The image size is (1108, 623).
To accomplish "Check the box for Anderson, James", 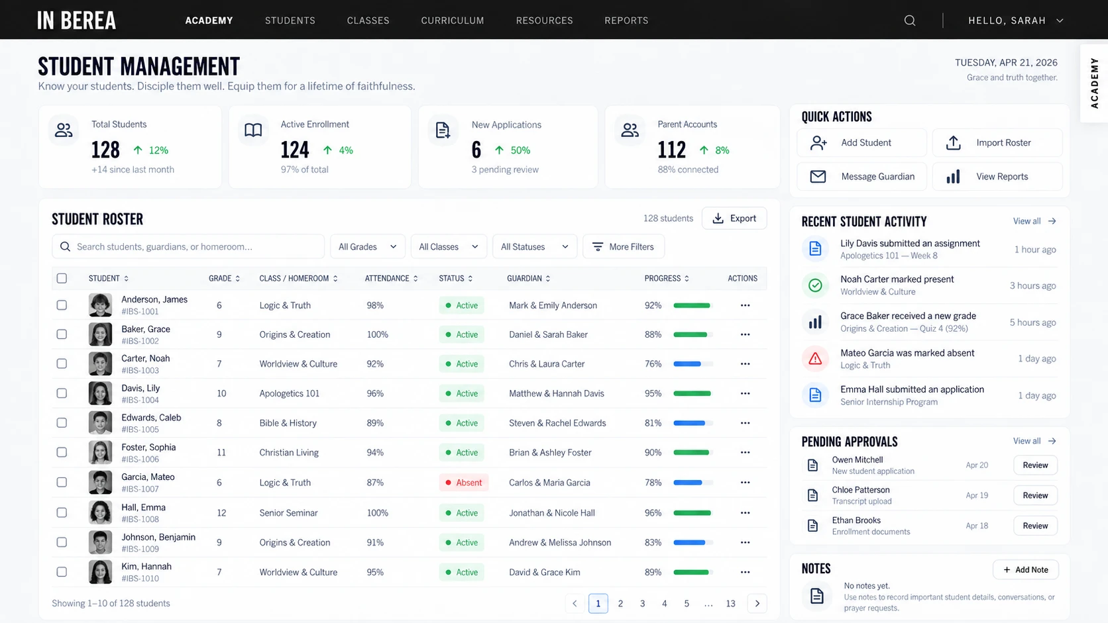I will 62,305.
